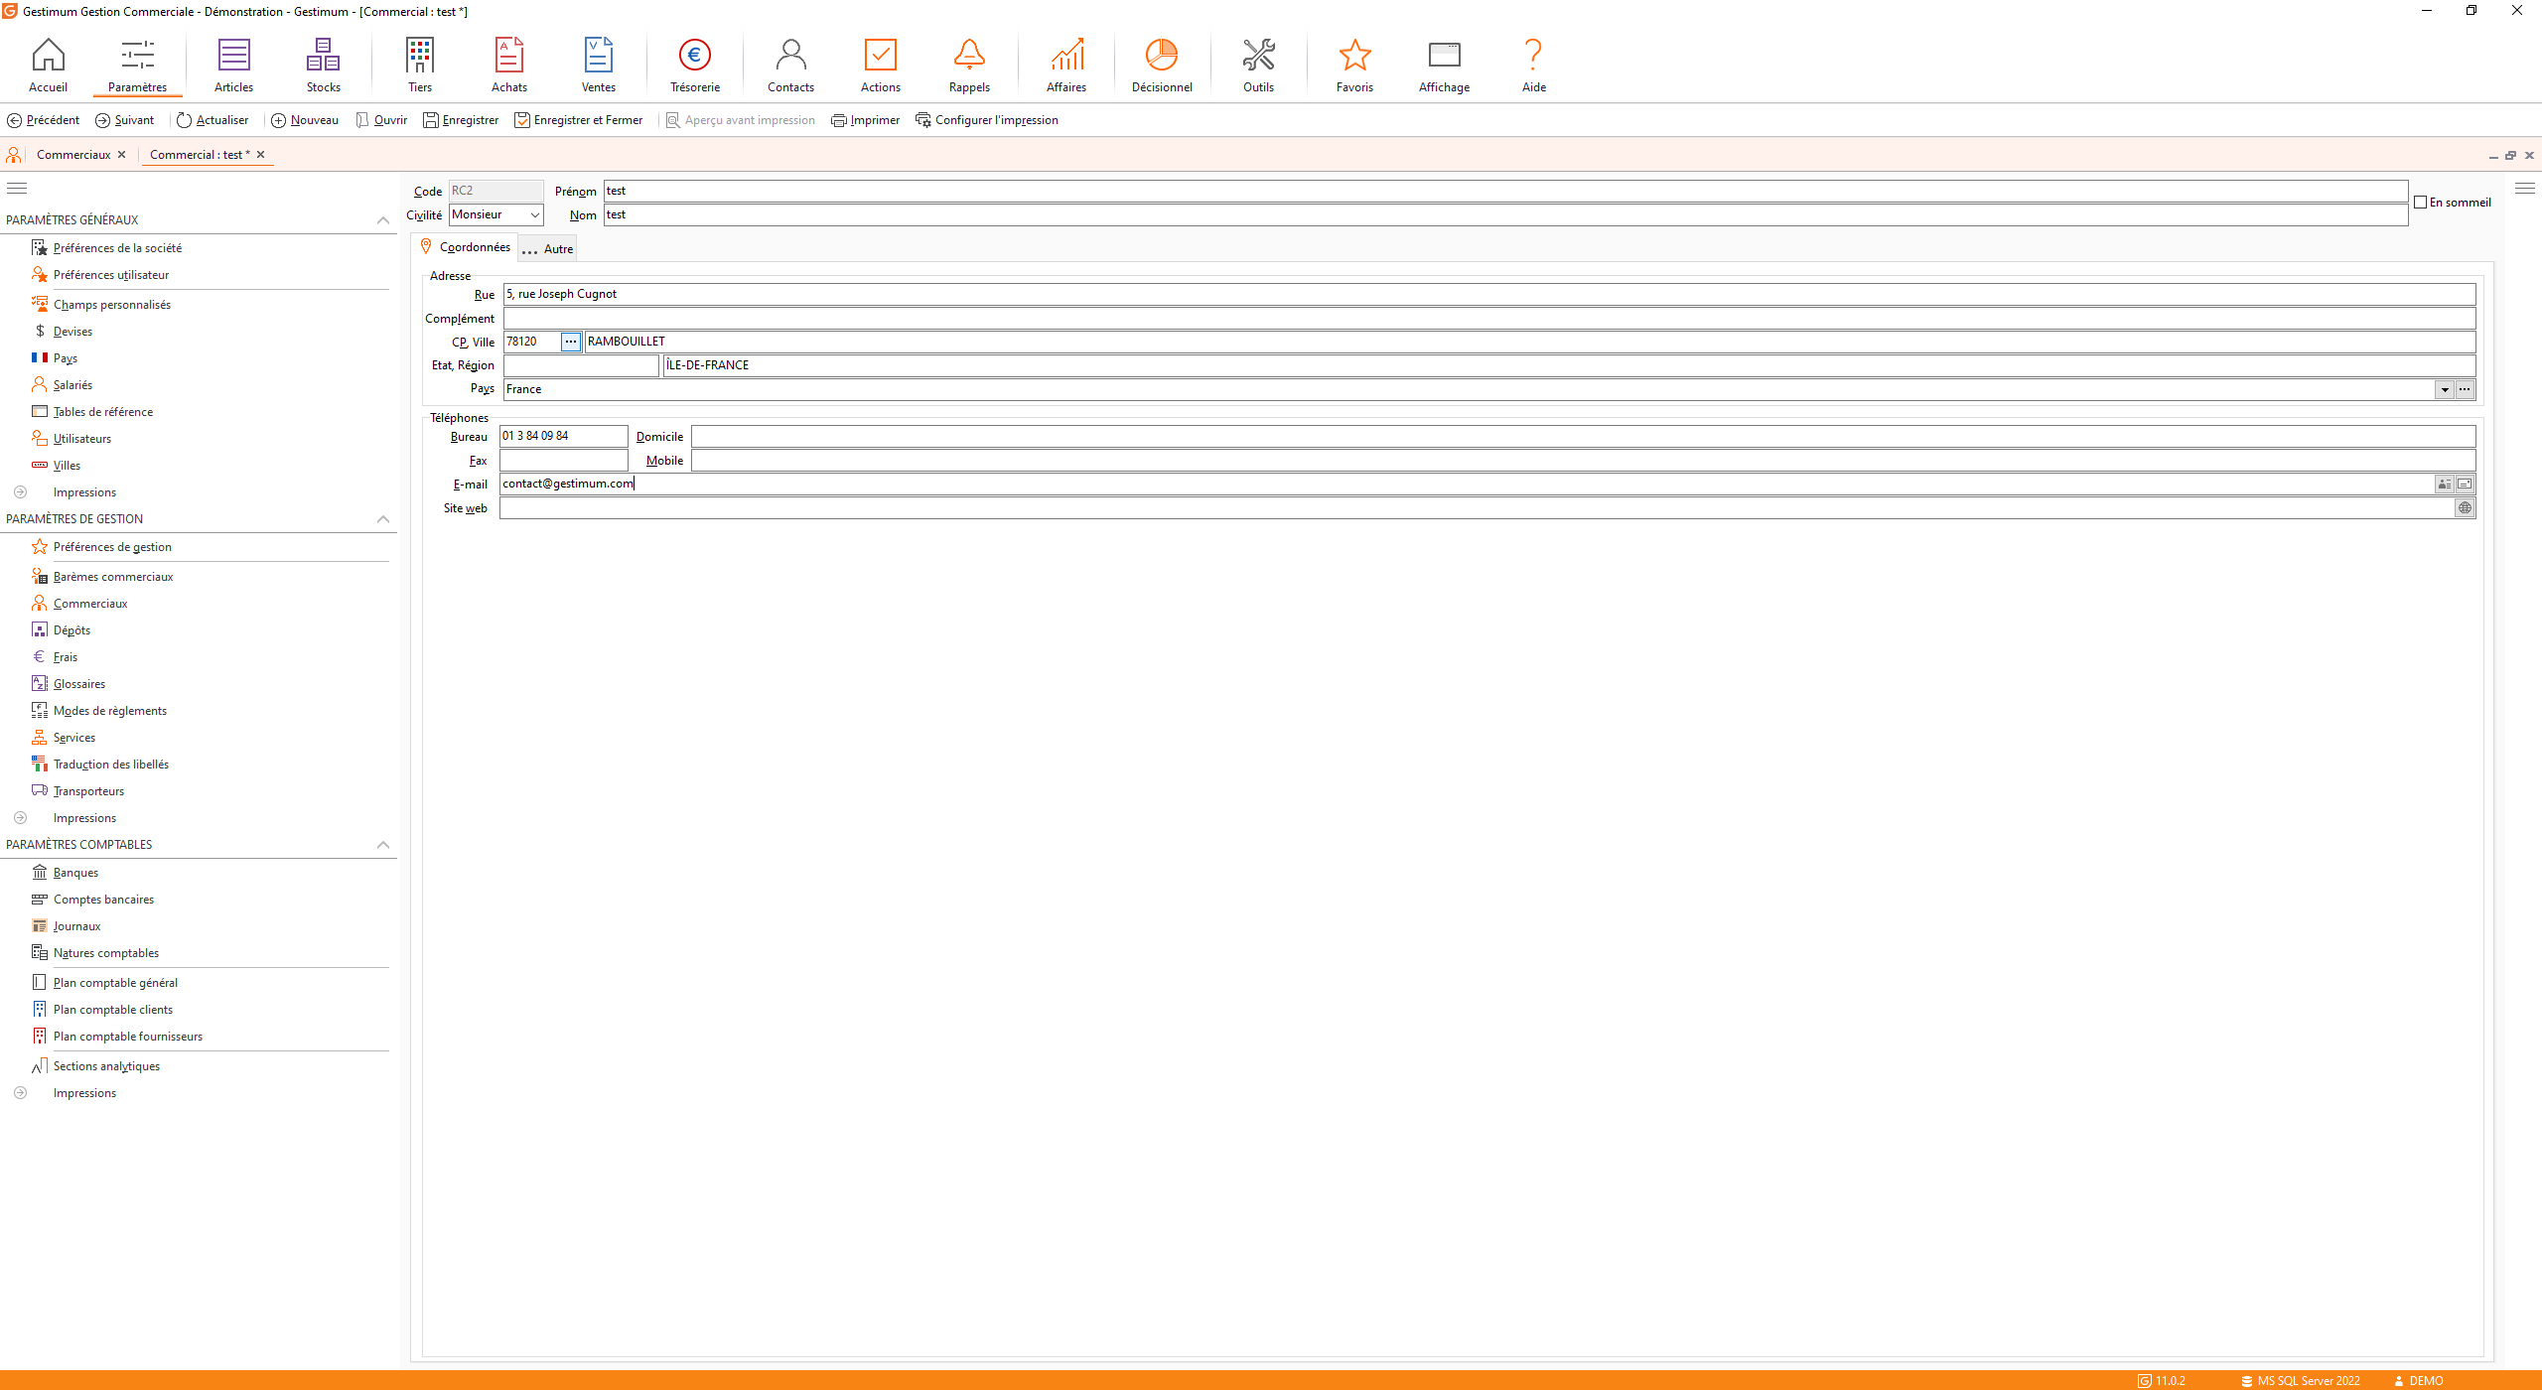Click the DEMO user status entry

2418,1381
